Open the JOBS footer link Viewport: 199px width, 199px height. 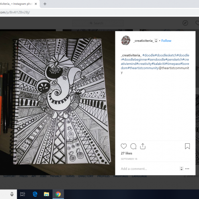(43, 176)
